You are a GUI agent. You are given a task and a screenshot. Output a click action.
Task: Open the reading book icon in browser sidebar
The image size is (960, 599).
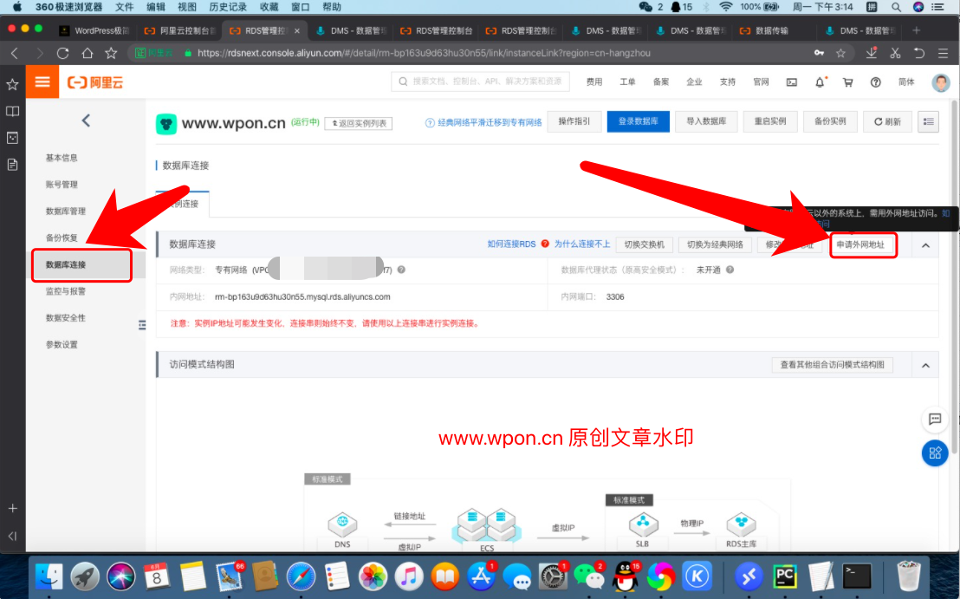point(12,112)
